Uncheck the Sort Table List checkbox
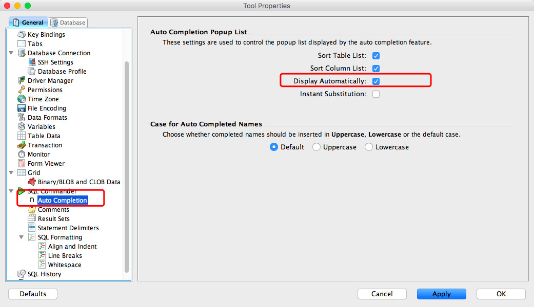Screen dimensions: 534x307 376,55
